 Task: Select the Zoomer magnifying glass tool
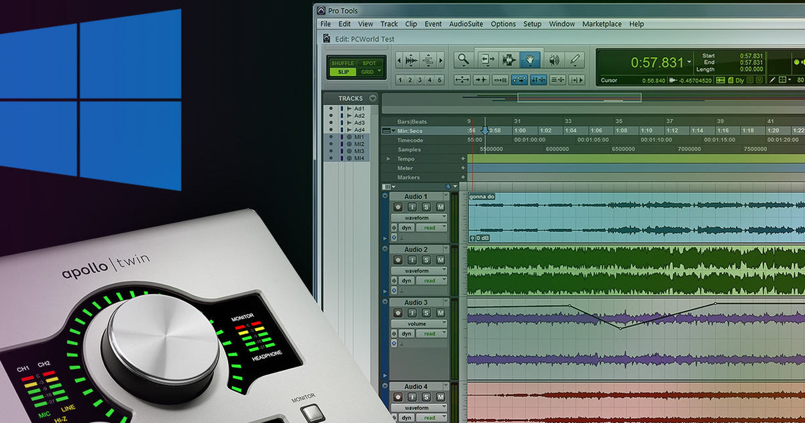tap(464, 59)
